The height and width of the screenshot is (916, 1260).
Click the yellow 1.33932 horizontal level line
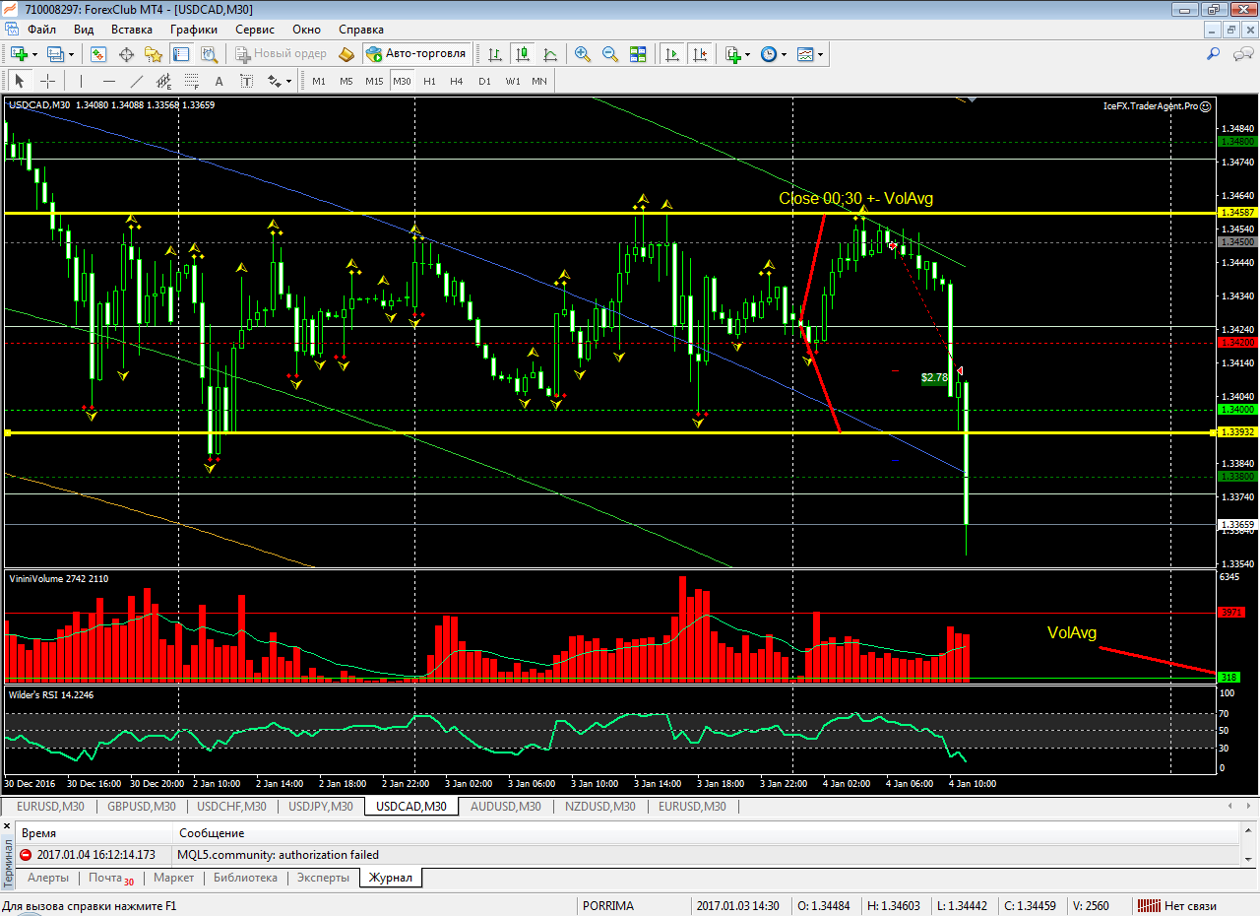(591, 432)
